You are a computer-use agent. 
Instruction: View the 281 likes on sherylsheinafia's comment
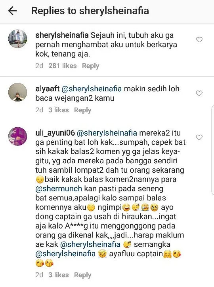(x=63, y=66)
